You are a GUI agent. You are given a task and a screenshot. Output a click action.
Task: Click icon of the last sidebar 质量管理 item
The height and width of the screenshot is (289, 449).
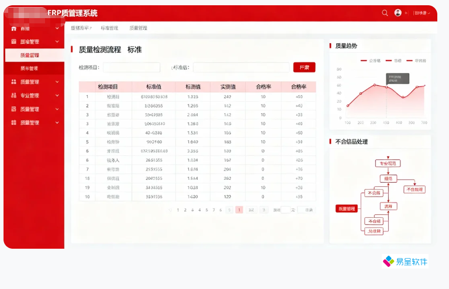[x=13, y=123]
